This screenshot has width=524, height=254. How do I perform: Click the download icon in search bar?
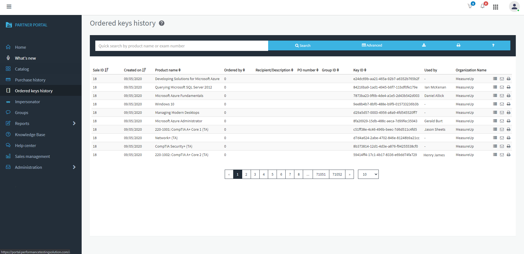coord(424,45)
